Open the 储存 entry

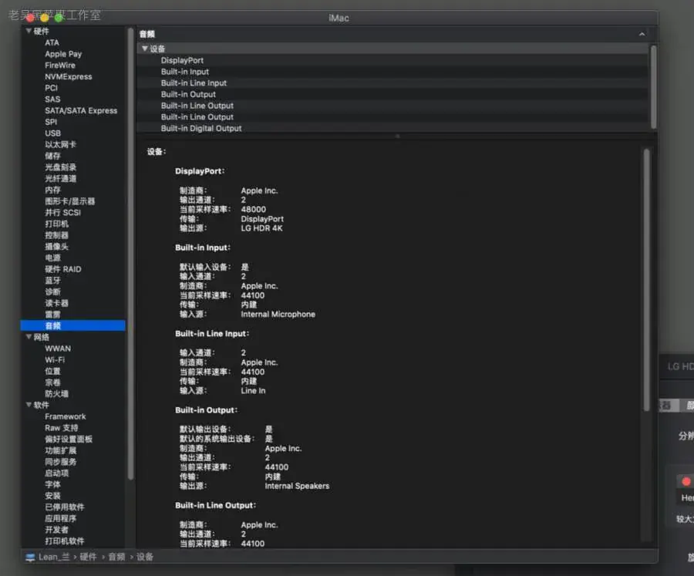52,156
